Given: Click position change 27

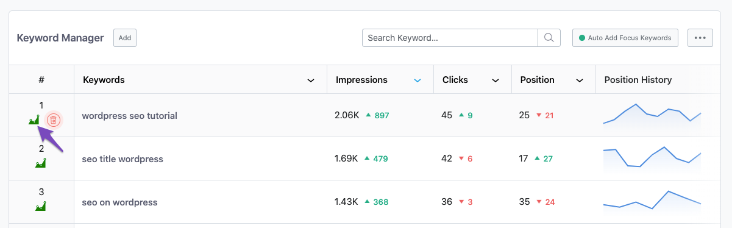Looking at the screenshot, I should pos(548,159).
